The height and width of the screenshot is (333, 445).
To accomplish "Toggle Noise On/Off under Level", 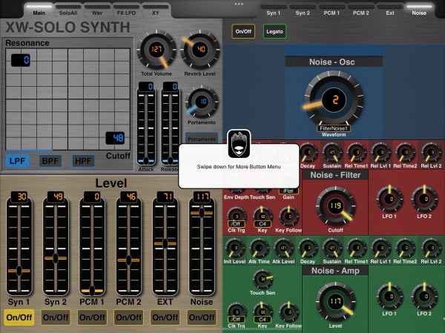I will pyautogui.click(x=202, y=317).
